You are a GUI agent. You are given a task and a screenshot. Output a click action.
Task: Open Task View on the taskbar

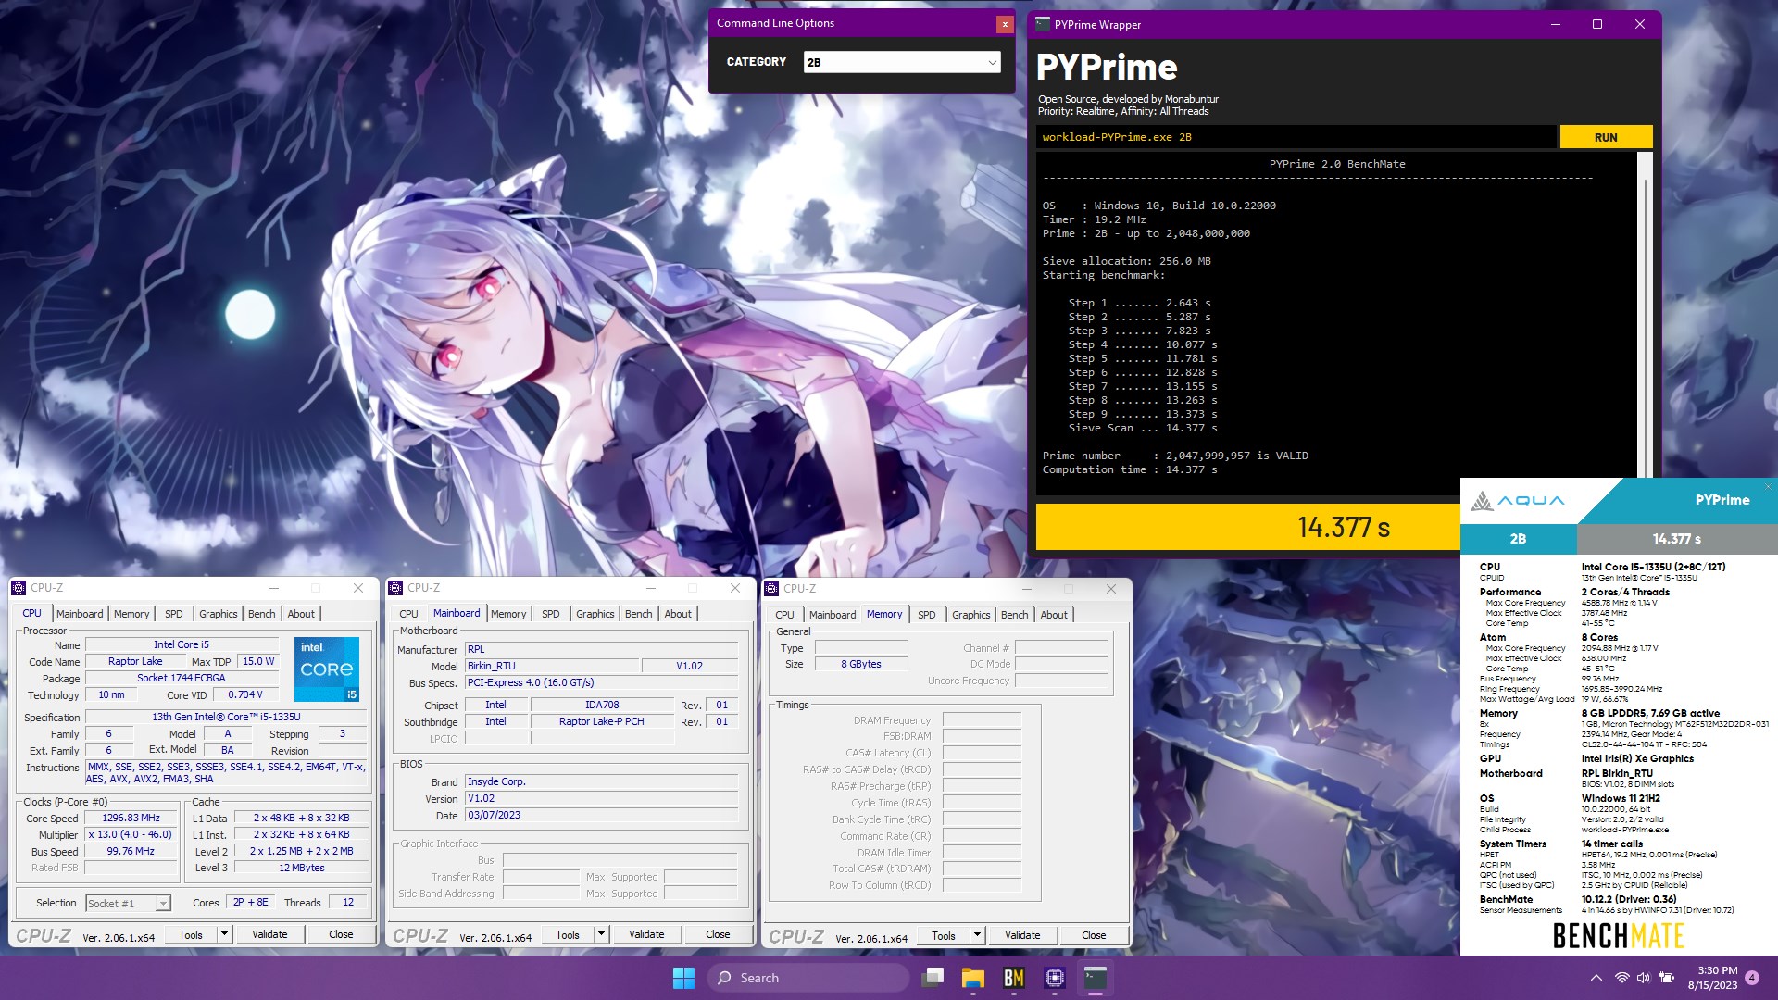click(933, 978)
